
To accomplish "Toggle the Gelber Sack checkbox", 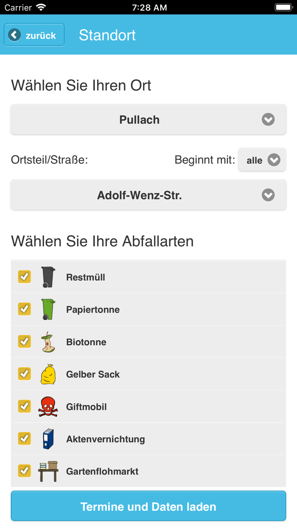I will 24,374.
